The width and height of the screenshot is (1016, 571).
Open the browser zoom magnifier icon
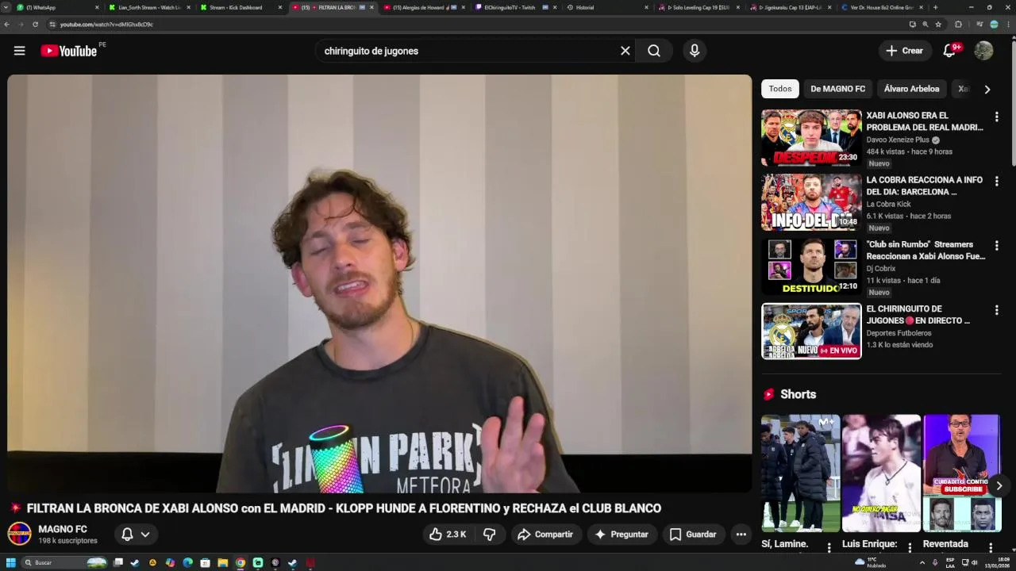tap(925, 25)
